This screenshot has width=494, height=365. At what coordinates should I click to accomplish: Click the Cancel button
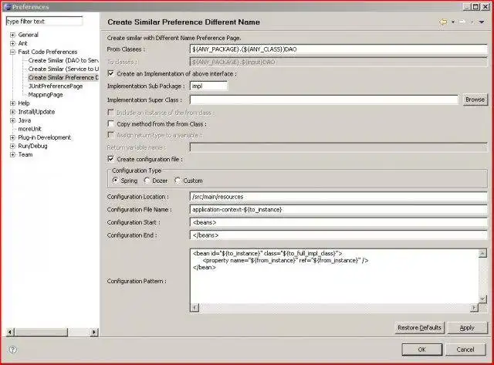point(465,350)
